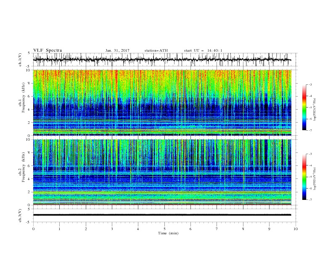Image resolution: width=333 pixels, height=257 pixels.
Task: Click time axis tick label "1"
Action: (x=59, y=229)
